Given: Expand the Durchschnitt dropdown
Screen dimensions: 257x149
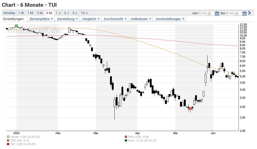Looking at the screenshot, I should click(115, 19).
